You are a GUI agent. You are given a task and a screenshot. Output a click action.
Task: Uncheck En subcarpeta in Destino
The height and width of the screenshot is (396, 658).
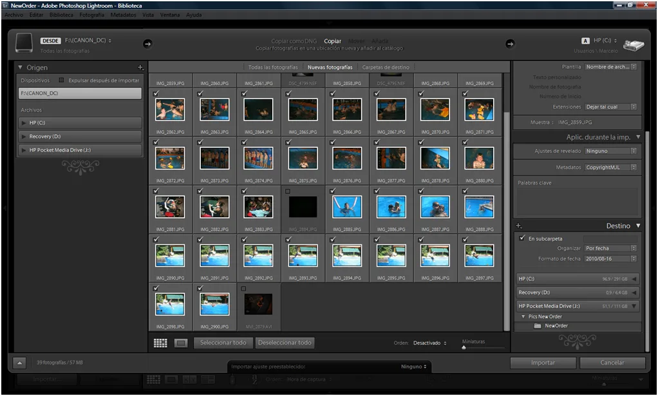[523, 238]
